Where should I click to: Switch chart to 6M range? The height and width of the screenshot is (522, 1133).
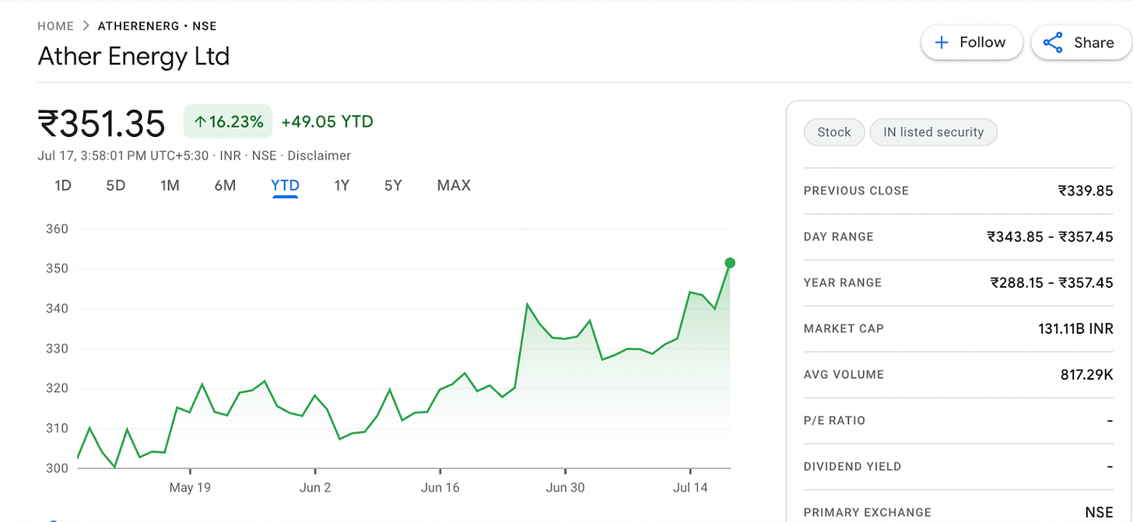225,185
